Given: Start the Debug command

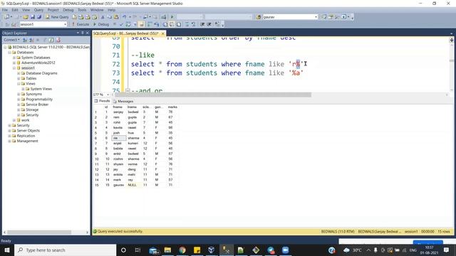Looking at the screenshot, I should pyautogui.click(x=101, y=24).
